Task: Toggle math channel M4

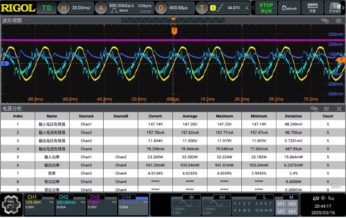Action: pos(292,211)
